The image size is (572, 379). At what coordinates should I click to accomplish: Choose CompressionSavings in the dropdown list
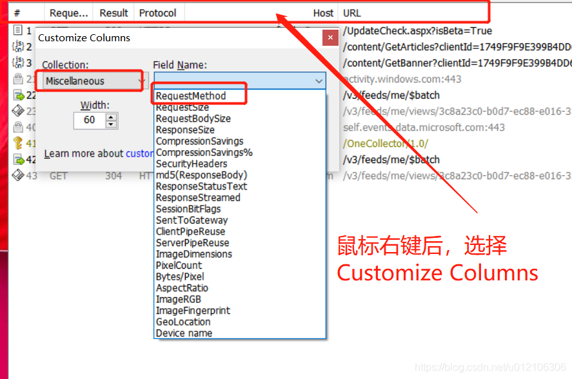[199, 141]
